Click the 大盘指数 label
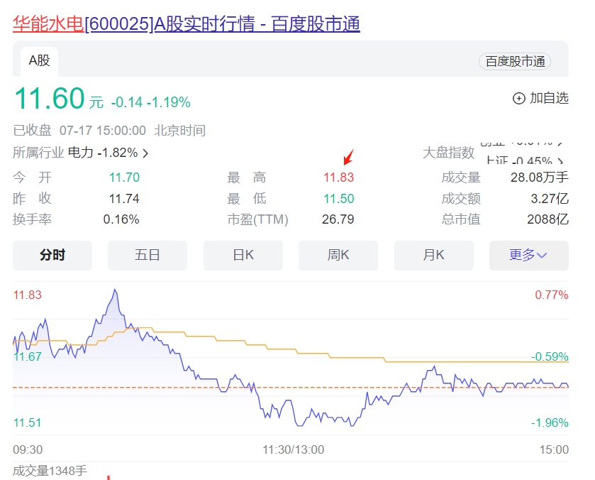The width and height of the screenshot is (595, 480). tap(448, 153)
